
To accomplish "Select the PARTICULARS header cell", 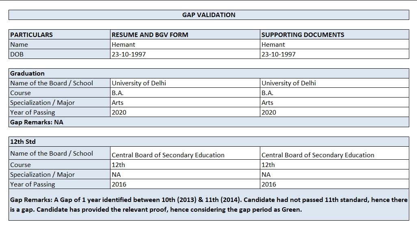I will [32, 35].
